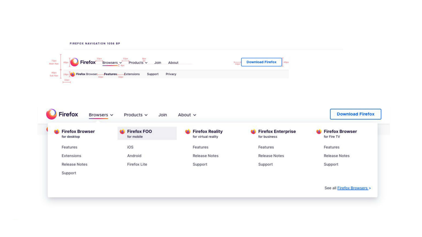The image size is (422, 237).
Task: Click the Firefox FOO for mobile icon
Action: [x=122, y=132]
